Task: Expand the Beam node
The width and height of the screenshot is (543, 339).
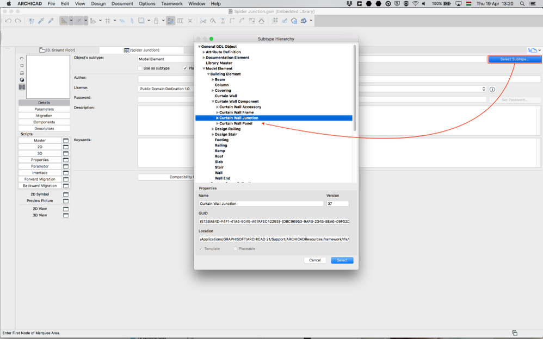Action: coord(213,79)
